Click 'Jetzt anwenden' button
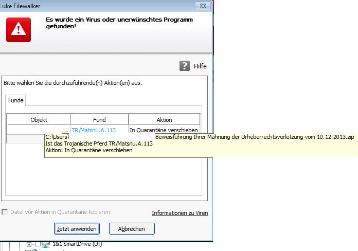 tap(77, 228)
